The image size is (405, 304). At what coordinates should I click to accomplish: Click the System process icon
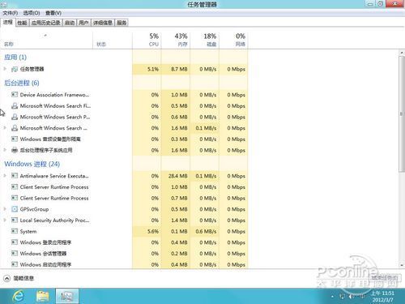click(x=15, y=231)
